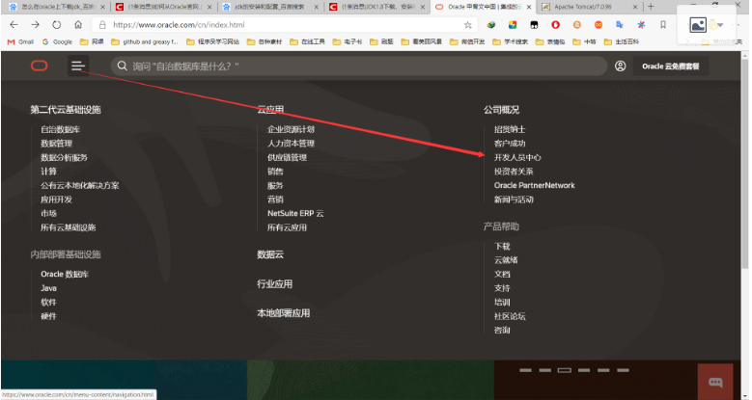The width and height of the screenshot is (752, 400).
Task: Open the Oracle account profile icon
Action: tap(620, 67)
